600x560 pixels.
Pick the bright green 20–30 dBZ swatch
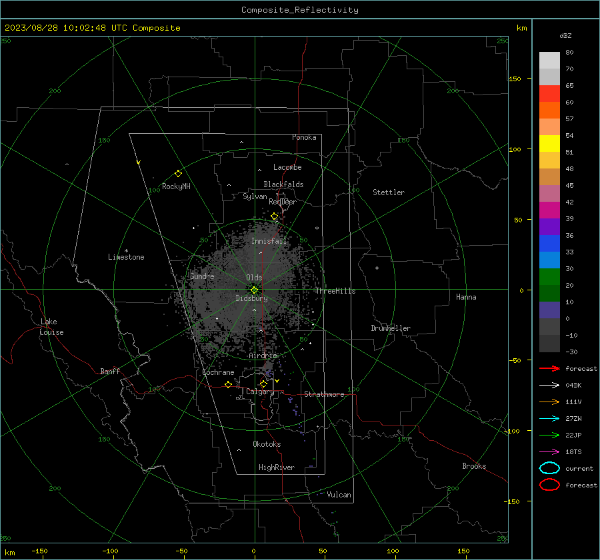[x=549, y=277]
